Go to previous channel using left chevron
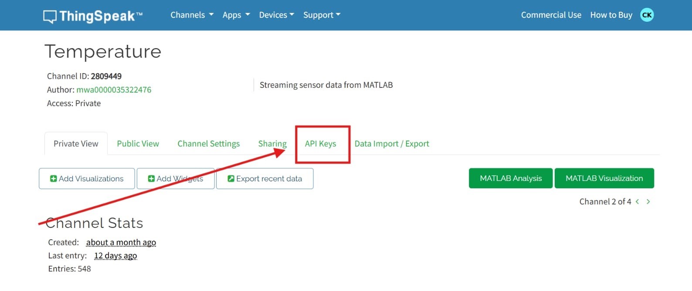 [637, 201]
